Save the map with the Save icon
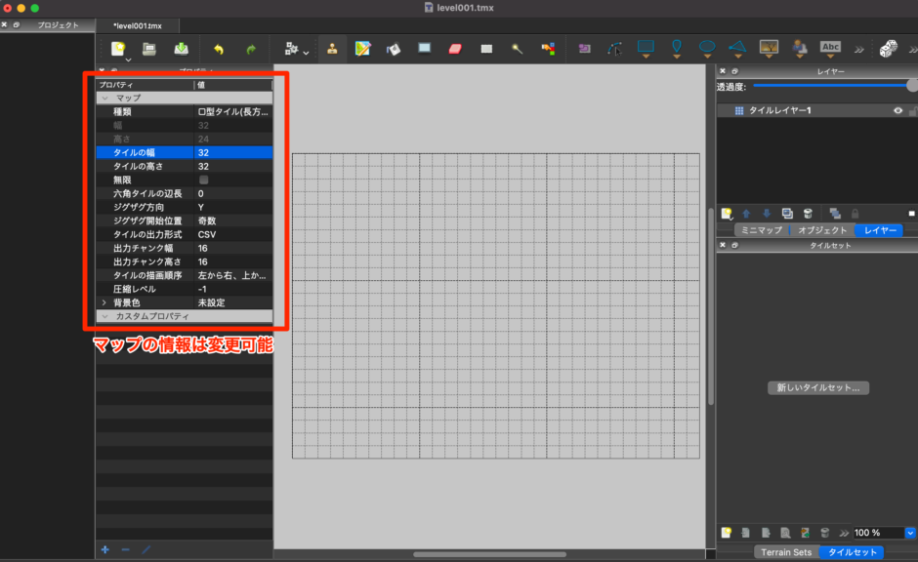This screenshot has width=918, height=562. coord(181,49)
